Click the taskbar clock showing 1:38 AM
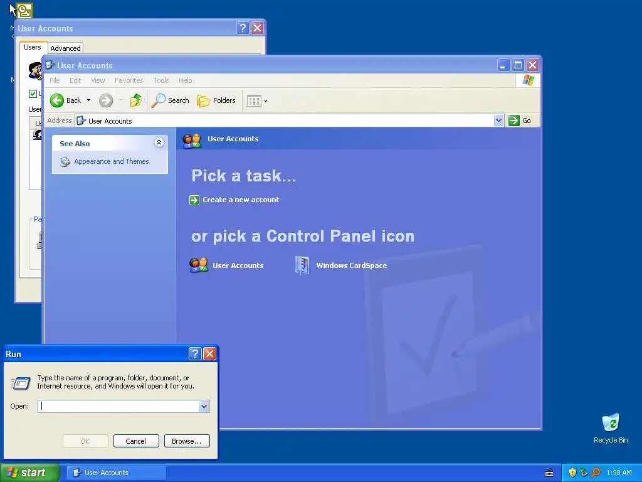642x482 pixels. point(619,473)
